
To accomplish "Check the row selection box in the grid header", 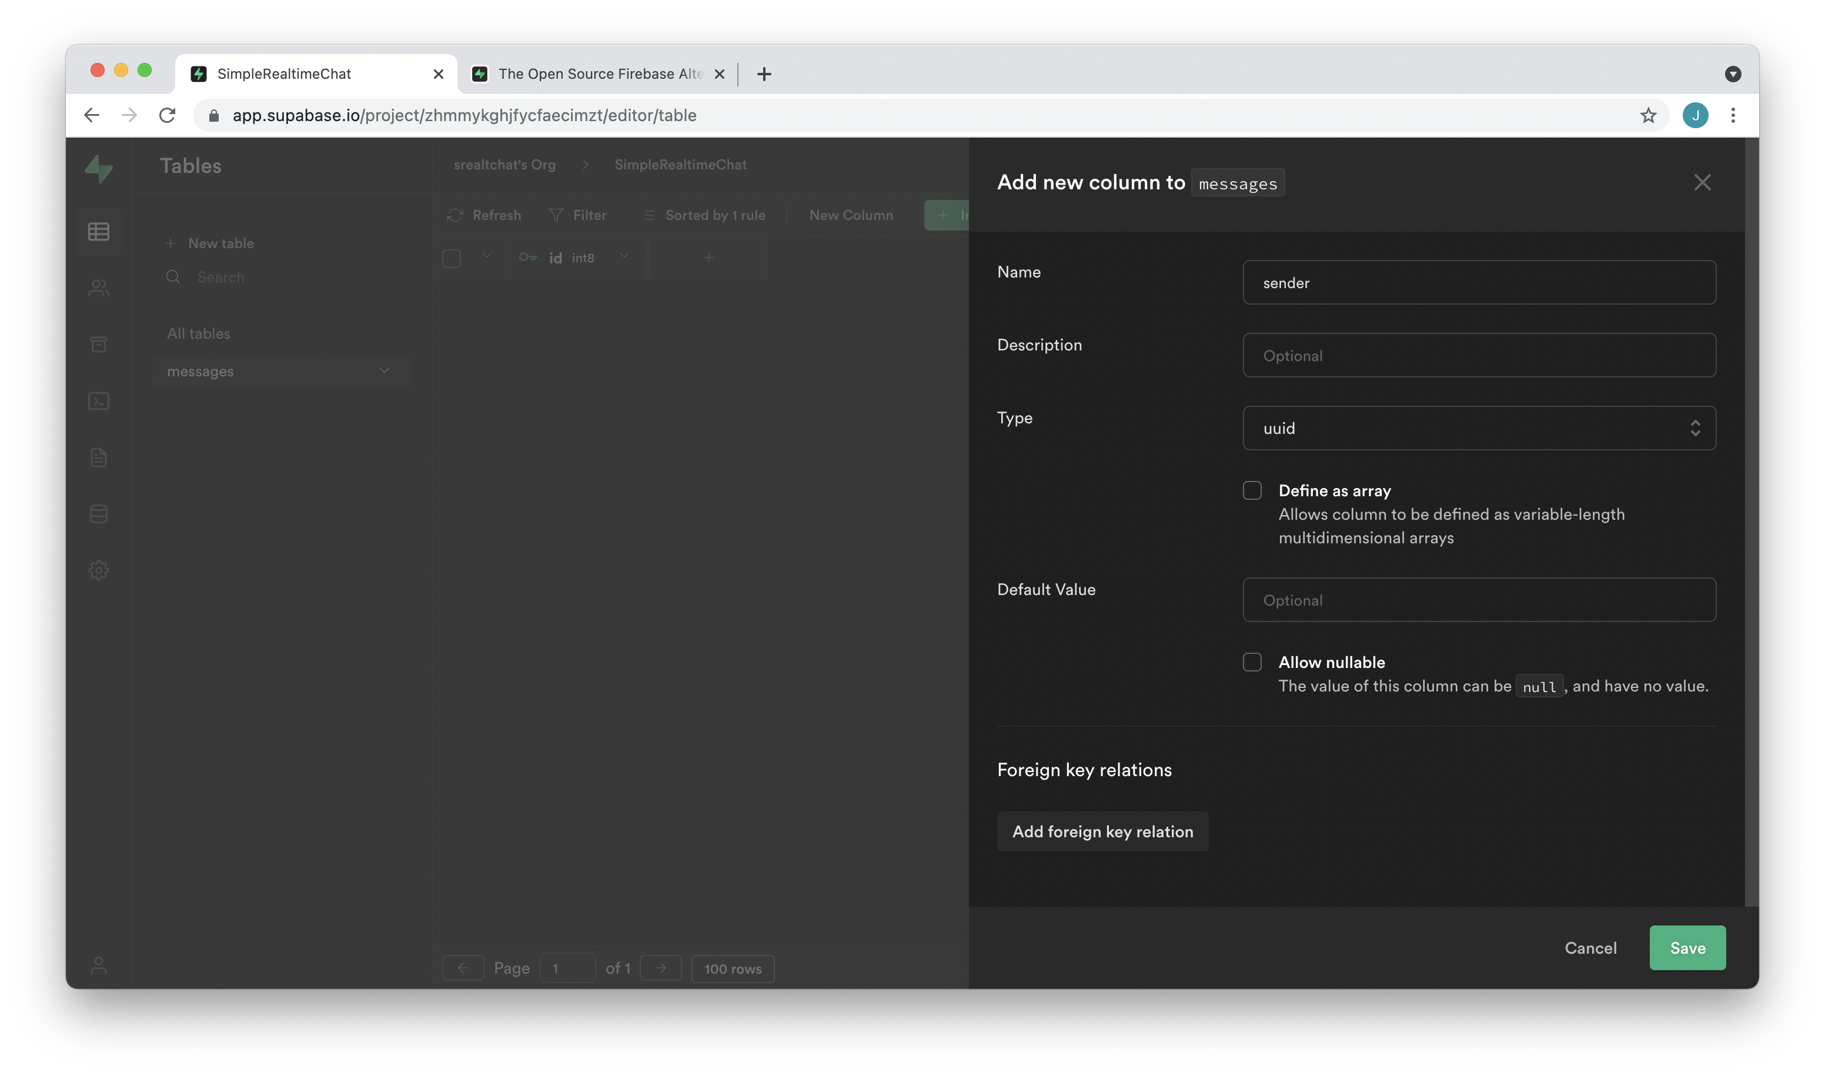I will (451, 258).
